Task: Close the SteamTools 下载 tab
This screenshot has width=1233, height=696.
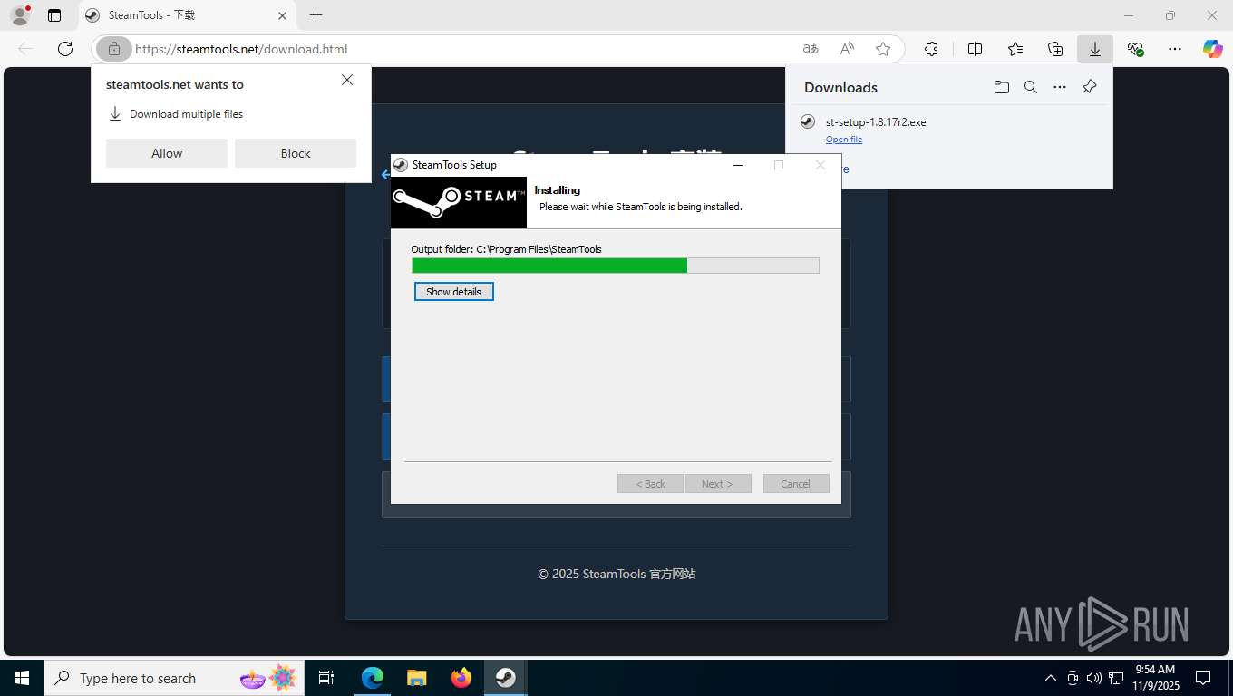Action: (x=282, y=15)
